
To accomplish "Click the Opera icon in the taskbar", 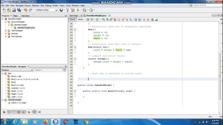I will [66, 122].
